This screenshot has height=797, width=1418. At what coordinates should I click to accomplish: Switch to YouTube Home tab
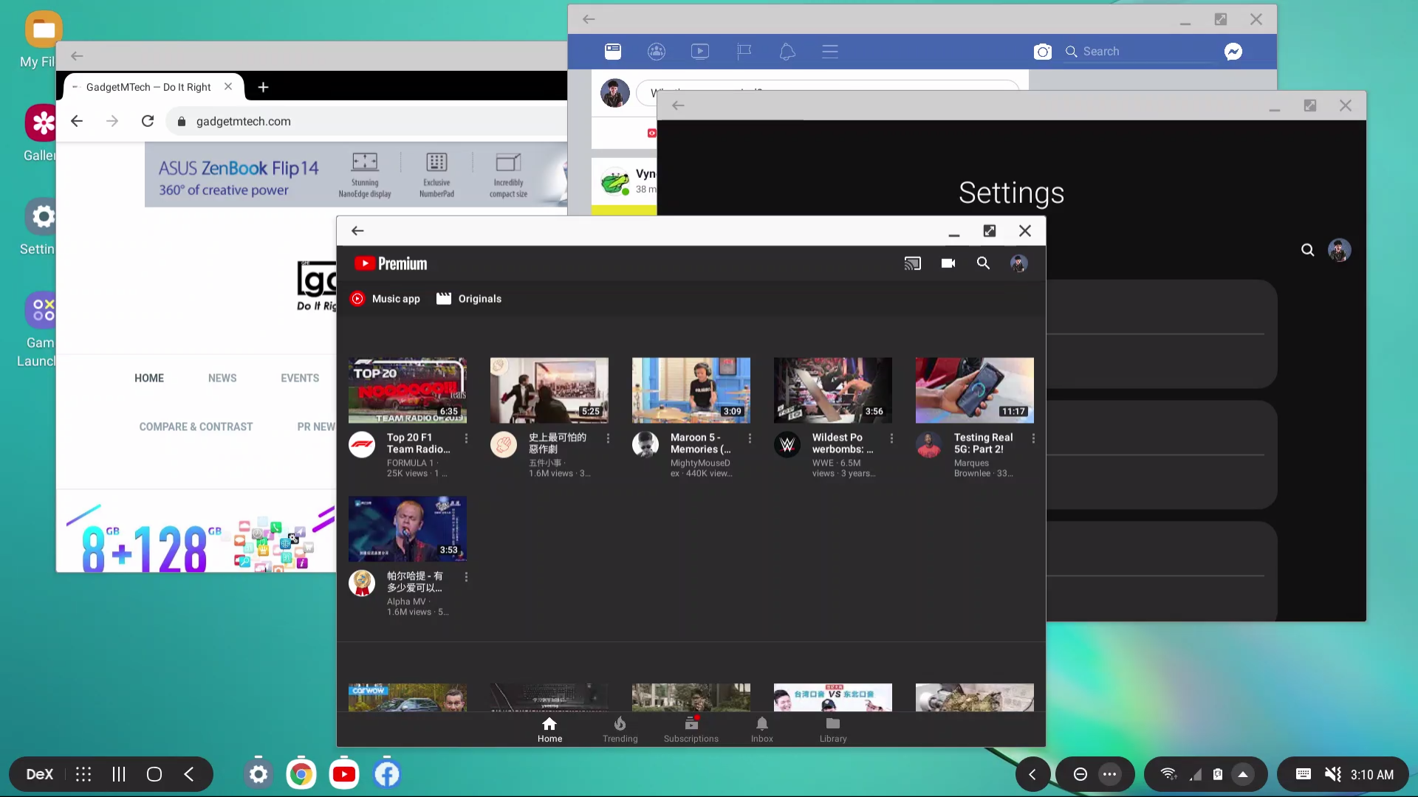pos(549,730)
